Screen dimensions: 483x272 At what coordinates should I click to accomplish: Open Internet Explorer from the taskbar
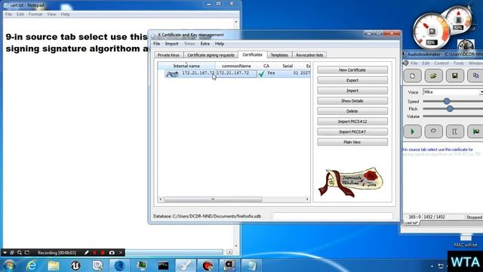(32, 265)
